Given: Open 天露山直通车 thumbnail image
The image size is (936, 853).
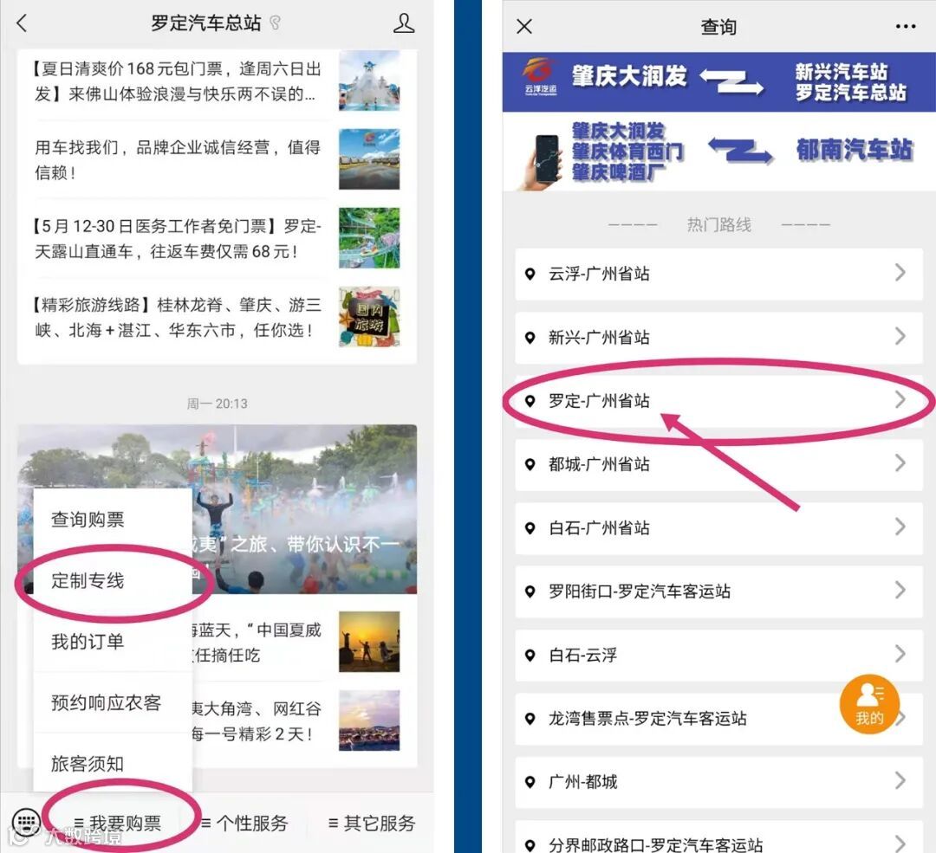Looking at the screenshot, I should pos(369,238).
